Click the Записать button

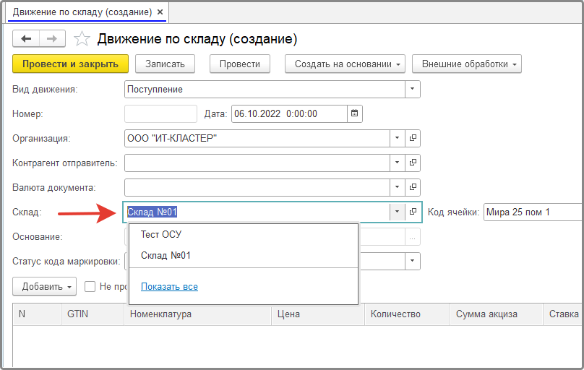tap(165, 64)
